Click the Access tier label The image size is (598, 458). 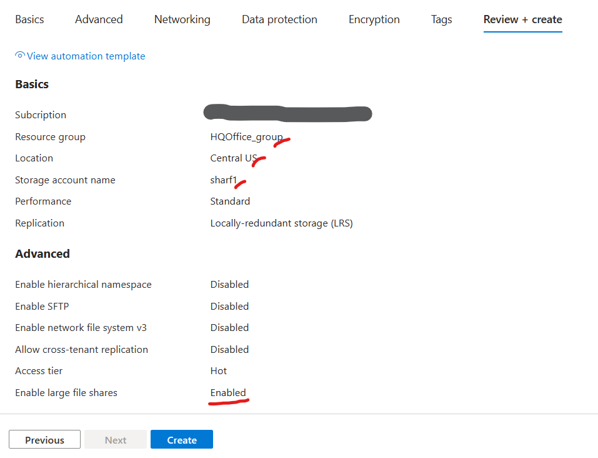(x=39, y=371)
